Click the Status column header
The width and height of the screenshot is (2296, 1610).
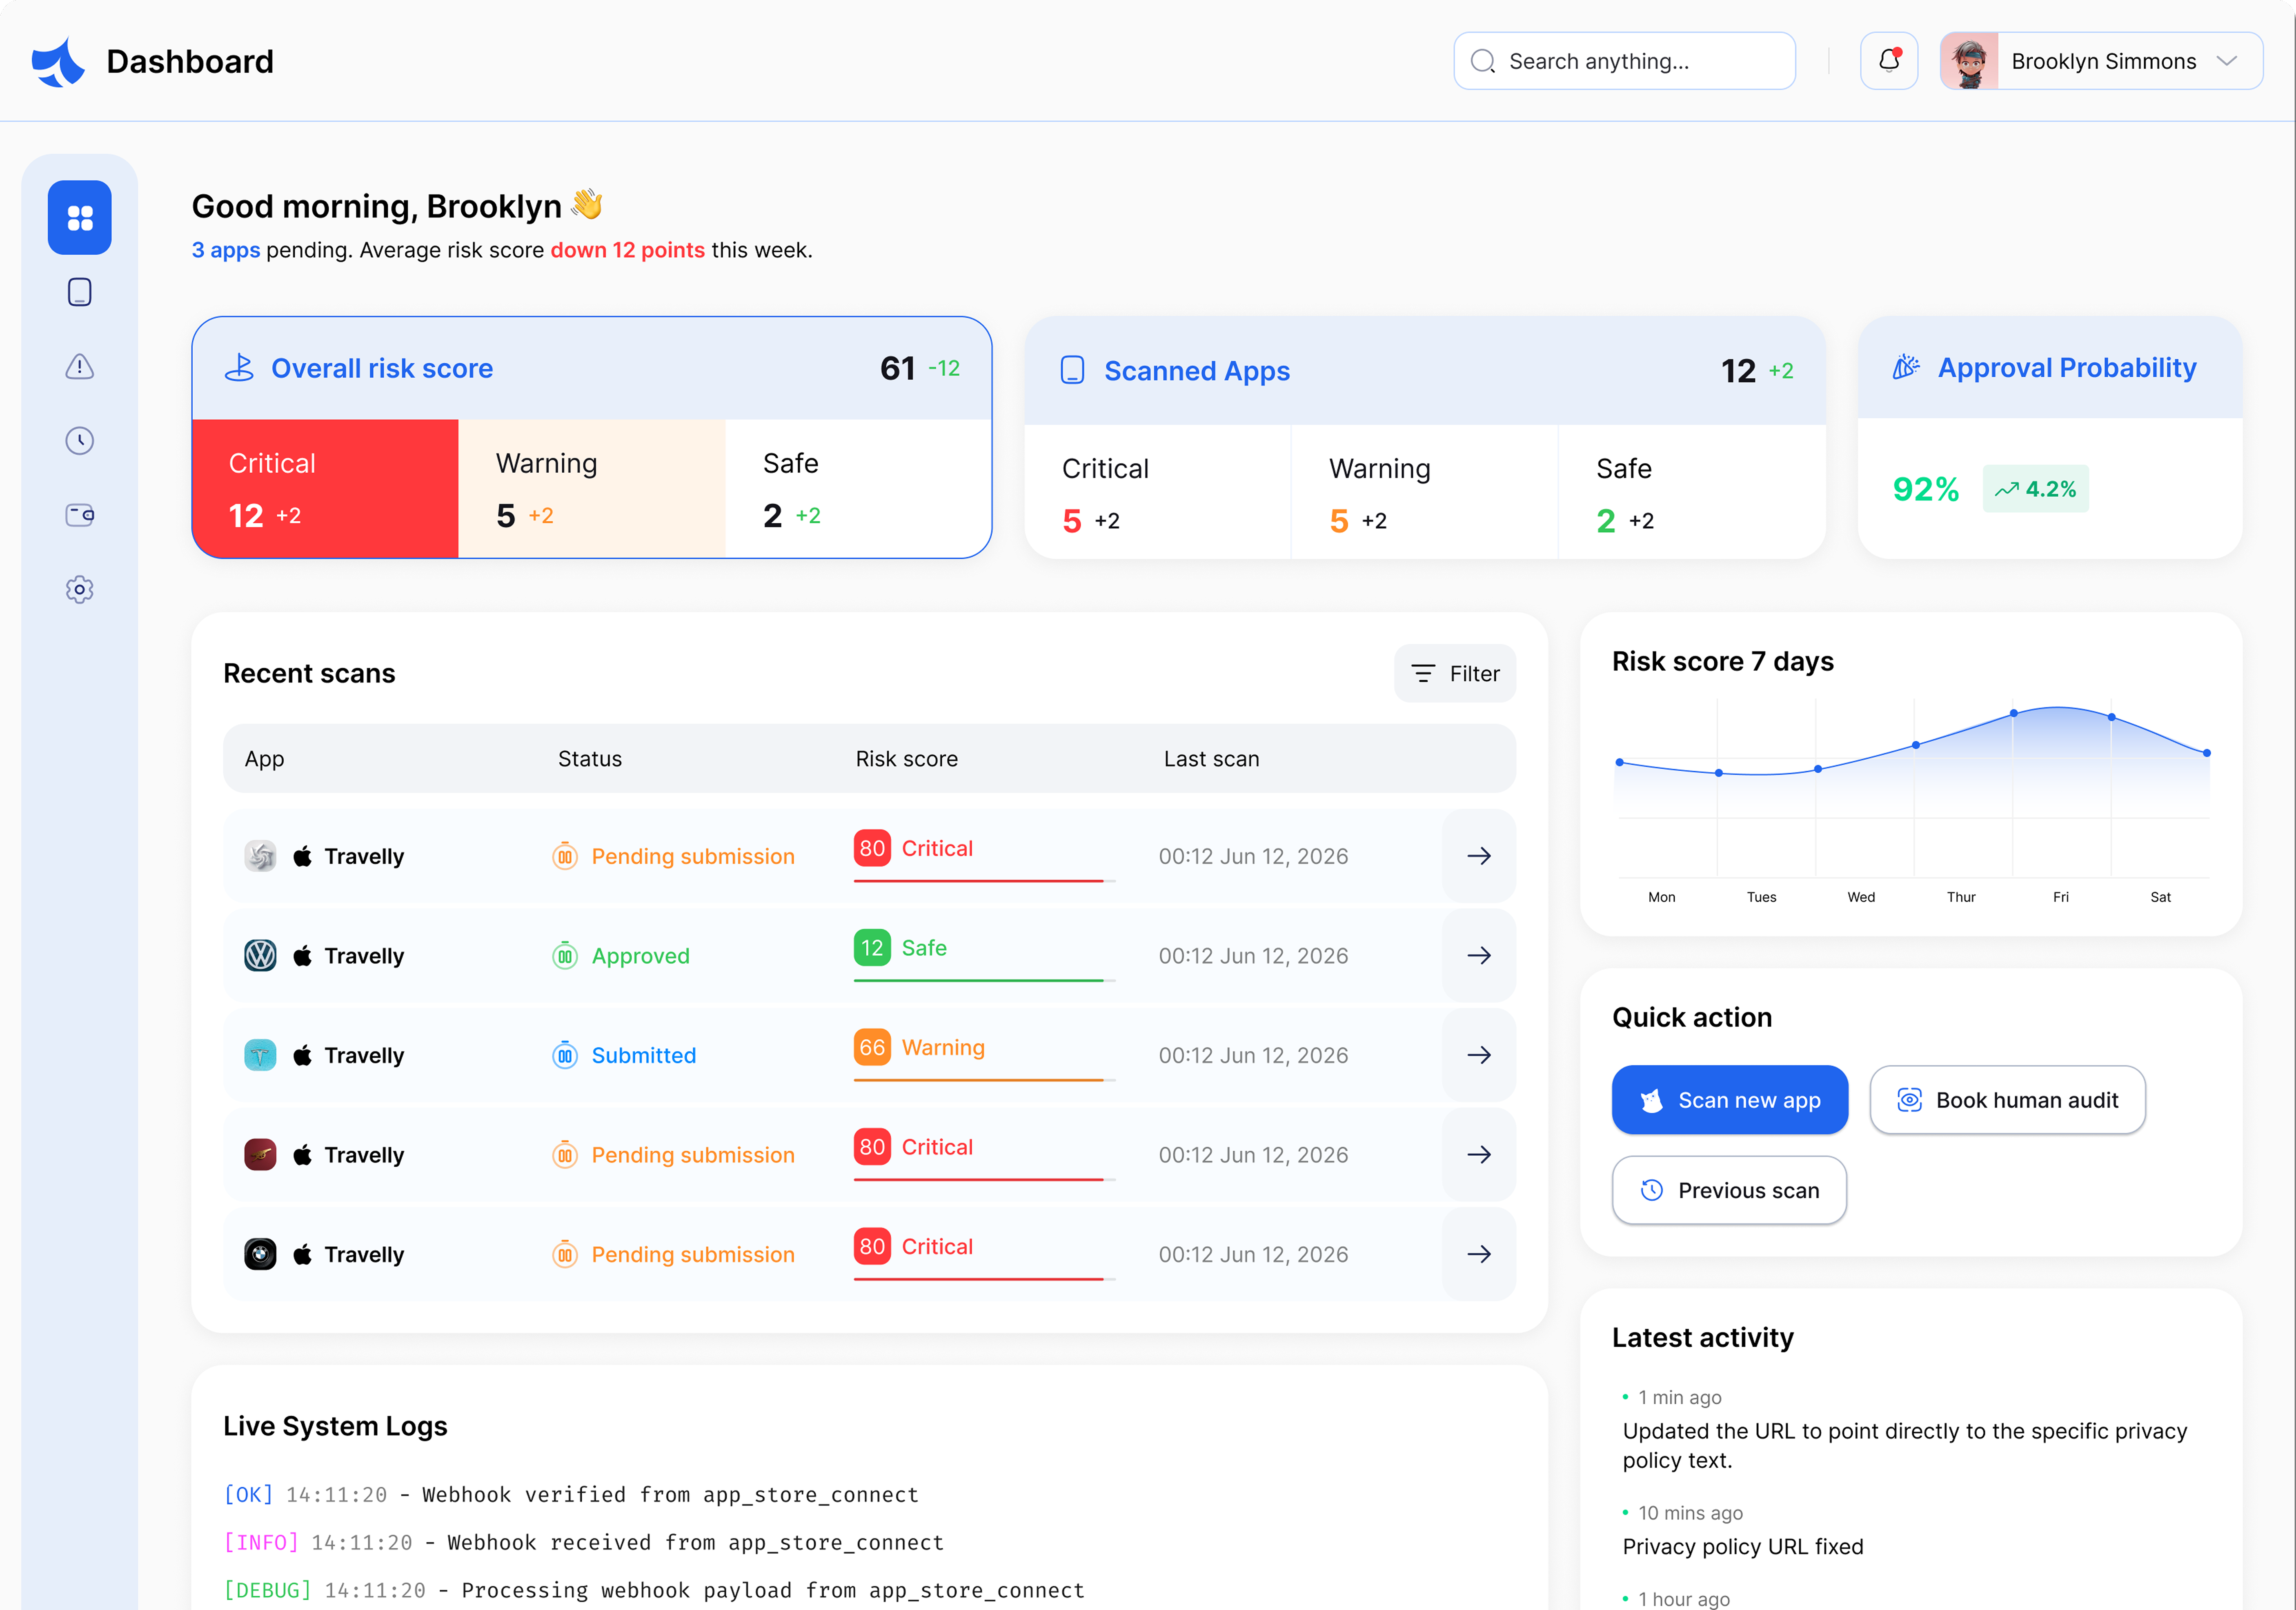point(589,759)
